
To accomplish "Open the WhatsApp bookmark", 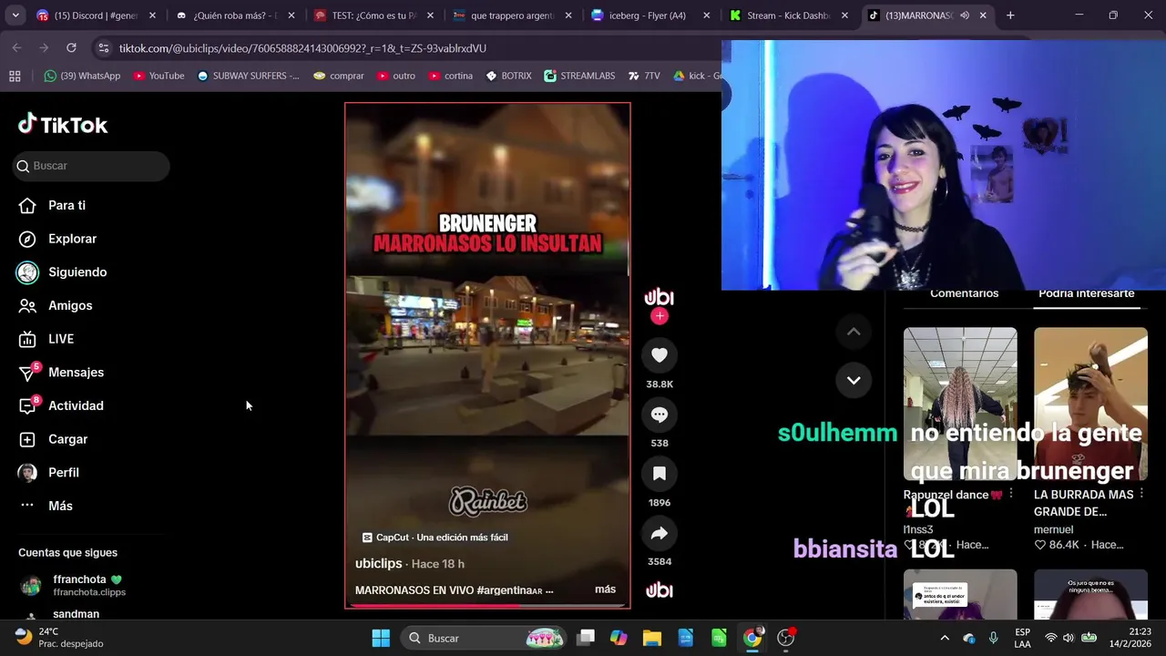I will [82, 76].
